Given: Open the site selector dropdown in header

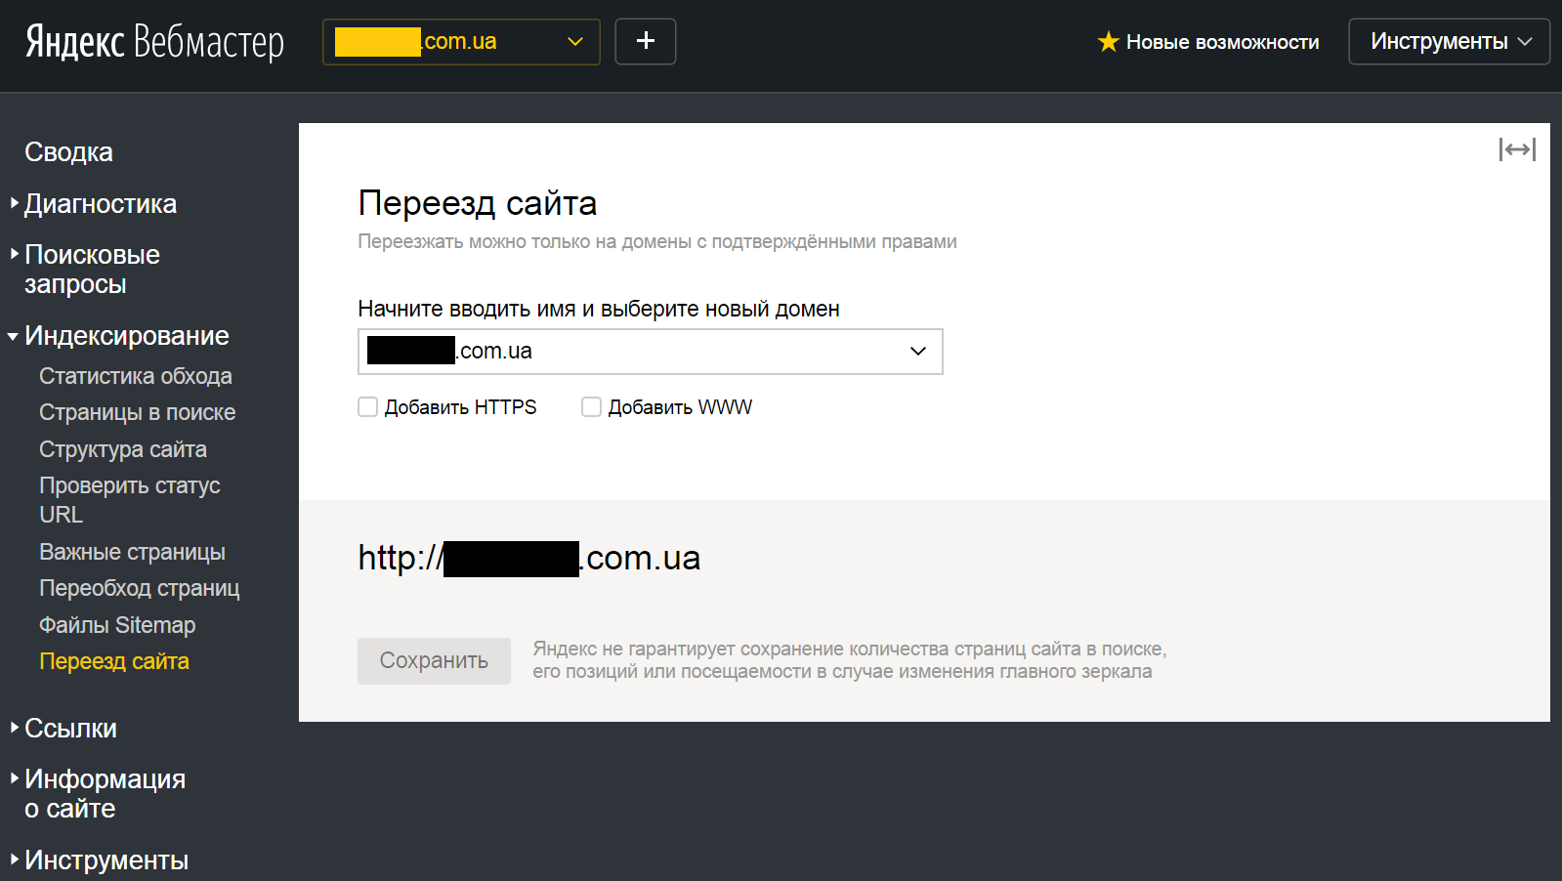Looking at the screenshot, I should click(x=461, y=42).
